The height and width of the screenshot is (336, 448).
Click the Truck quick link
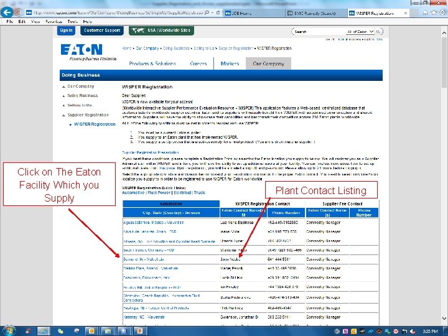tap(200, 192)
